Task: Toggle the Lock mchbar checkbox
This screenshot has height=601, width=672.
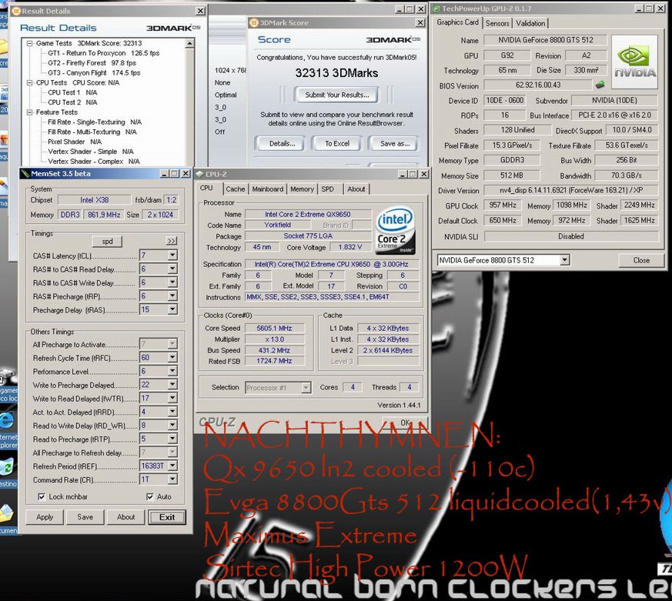Action: (x=42, y=496)
